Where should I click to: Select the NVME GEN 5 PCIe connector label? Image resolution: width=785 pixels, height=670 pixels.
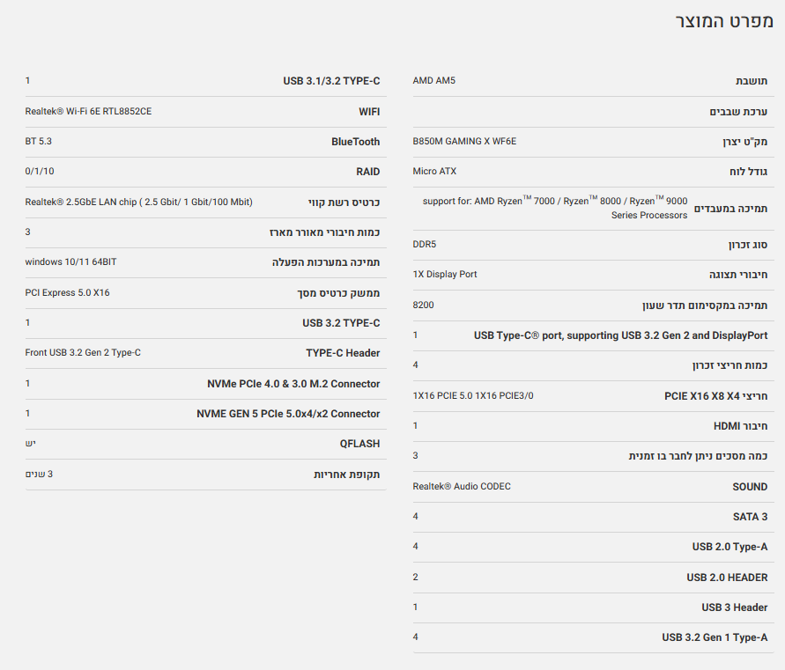click(x=288, y=414)
